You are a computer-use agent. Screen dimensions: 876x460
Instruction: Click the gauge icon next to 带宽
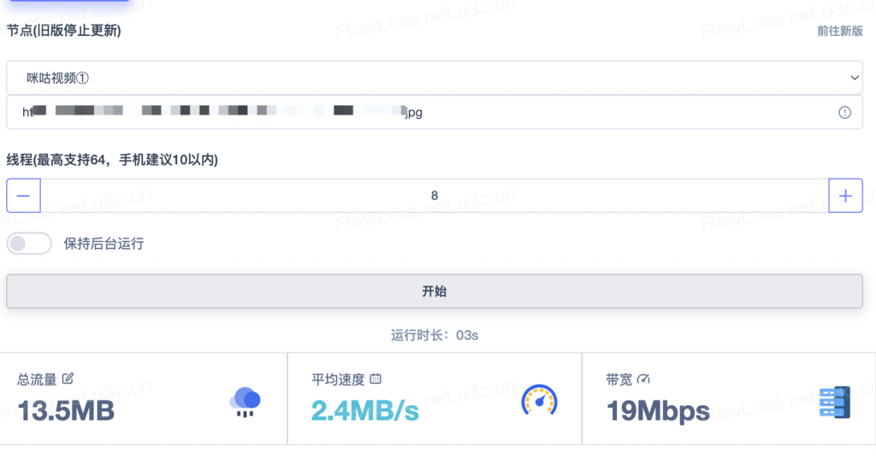coord(643,379)
